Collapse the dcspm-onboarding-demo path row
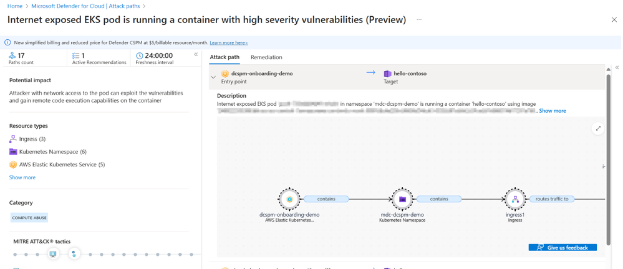This screenshot has height=269, width=623. click(x=213, y=77)
